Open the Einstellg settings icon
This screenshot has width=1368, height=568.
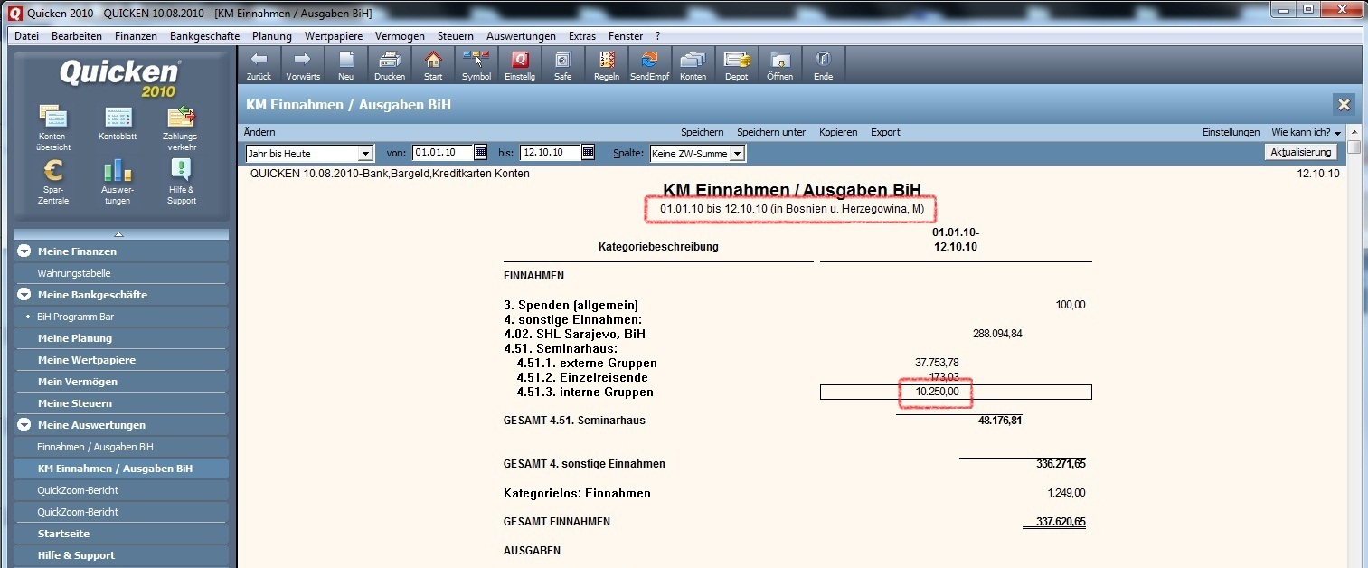click(520, 65)
